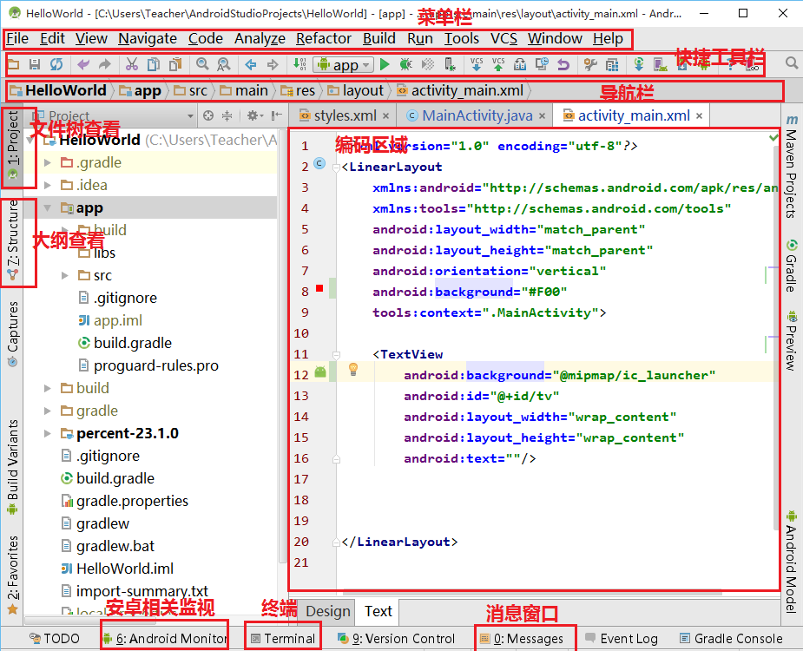Click the lightbulb quick-fix icon on line 12
803x651 pixels.
click(353, 369)
